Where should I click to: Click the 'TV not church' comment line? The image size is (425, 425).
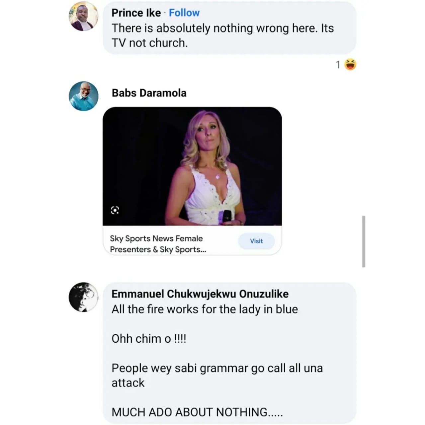point(149,43)
